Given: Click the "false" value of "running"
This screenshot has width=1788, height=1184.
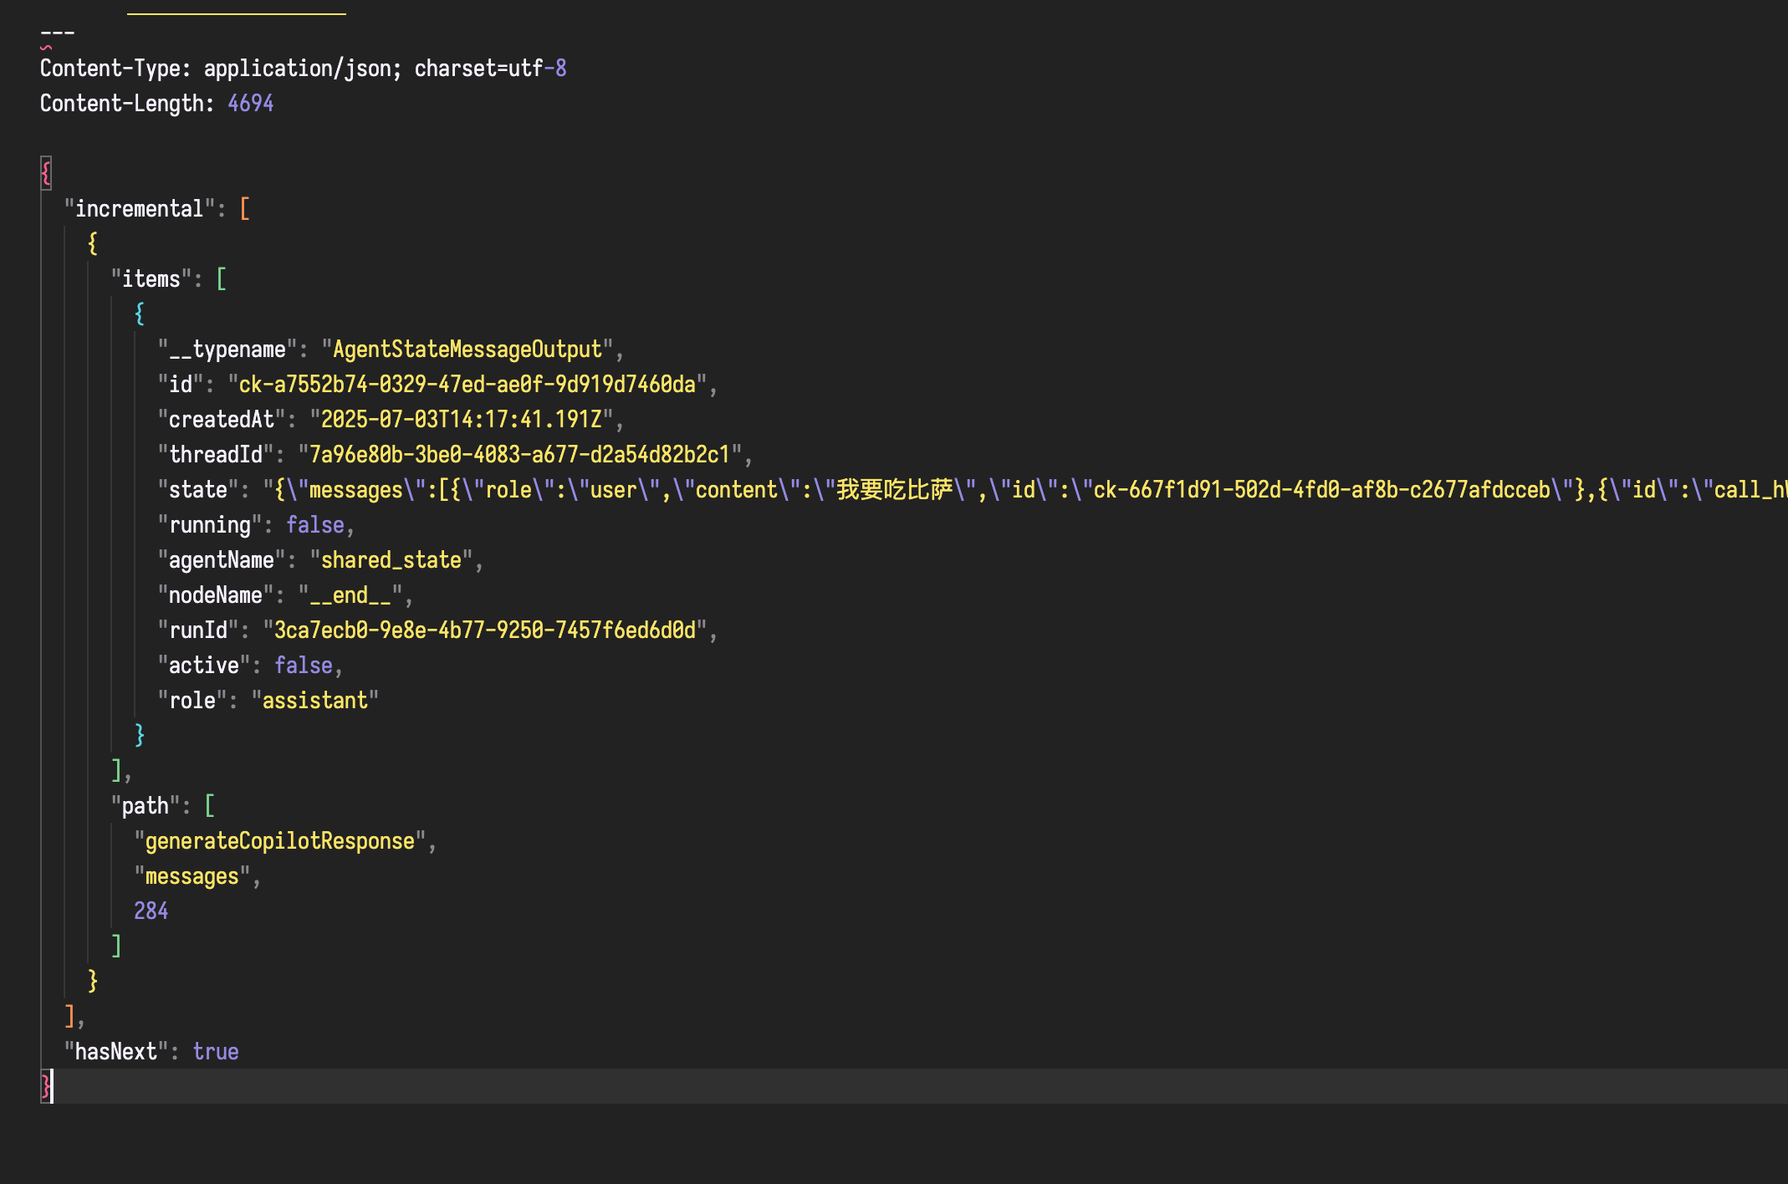Looking at the screenshot, I should click(x=315, y=525).
